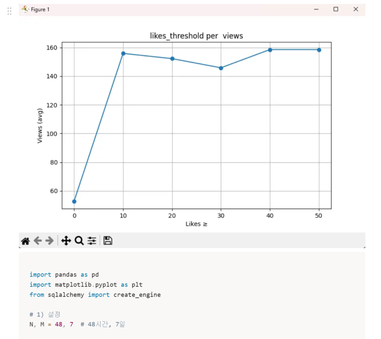Click the sqlalchemy import code line
This screenshot has width=381, height=339.
(x=95, y=295)
